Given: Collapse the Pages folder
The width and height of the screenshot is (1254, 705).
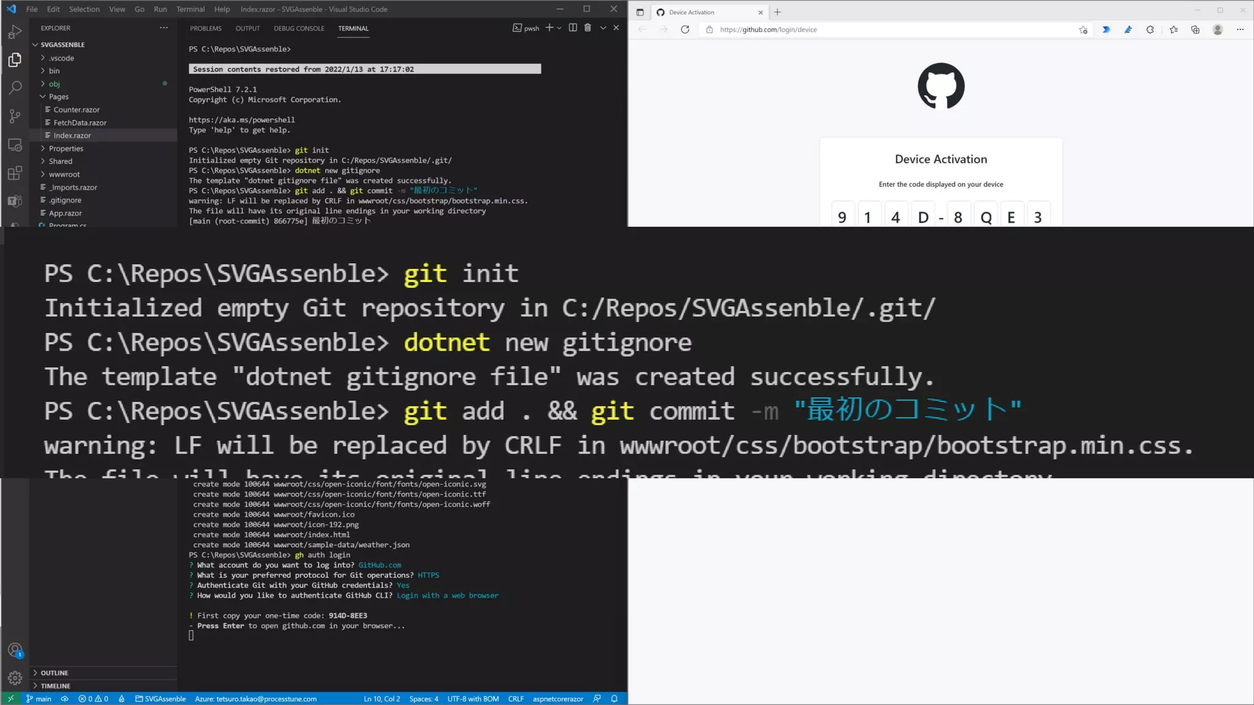Looking at the screenshot, I should 58,97.
